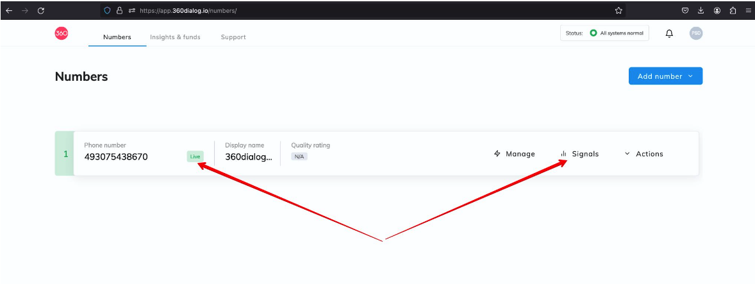
Task: Click the 360dialog display name text
Action: click(249, 156)
